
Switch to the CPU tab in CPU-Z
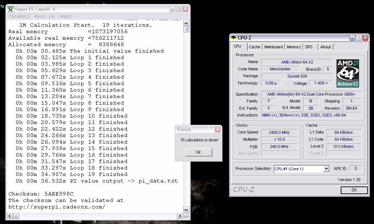[x=237, y=47]
